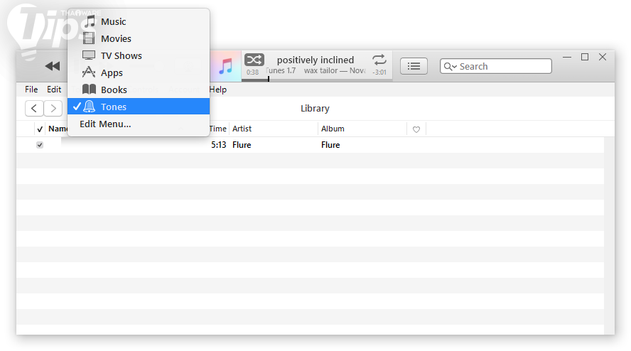The image size is (631, 351).
Task: Click the Search field
Action: click(x=496, y=66)
